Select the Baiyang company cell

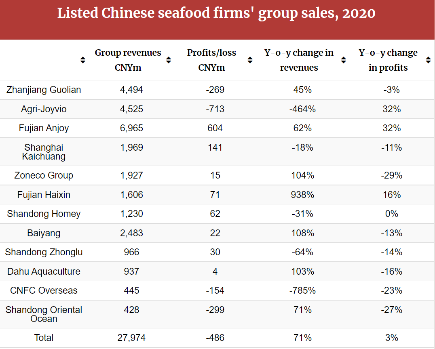[x=44, y=233]
